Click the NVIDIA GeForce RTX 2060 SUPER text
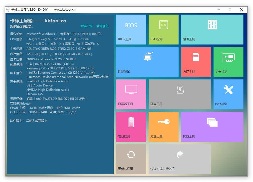The height and width of the screenshot is (182, 253). (51, 59)
